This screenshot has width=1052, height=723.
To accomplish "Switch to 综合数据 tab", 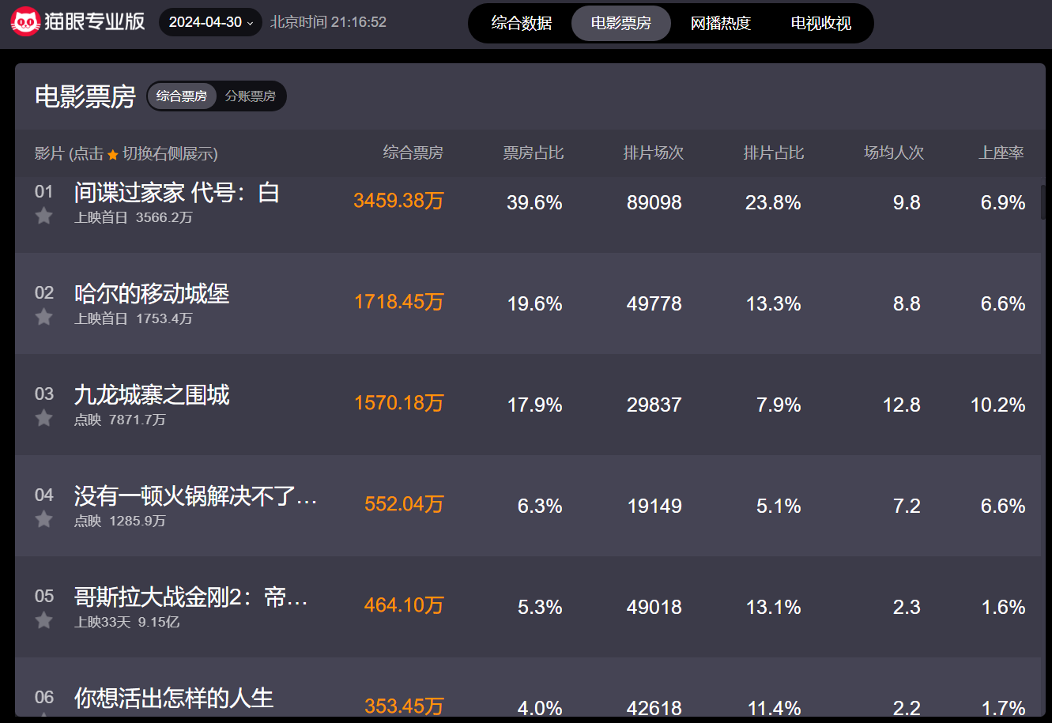I will pos(522,23).
